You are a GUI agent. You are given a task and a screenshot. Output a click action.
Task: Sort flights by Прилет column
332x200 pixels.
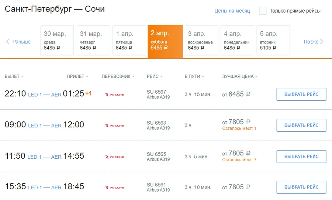pos(77,76)
